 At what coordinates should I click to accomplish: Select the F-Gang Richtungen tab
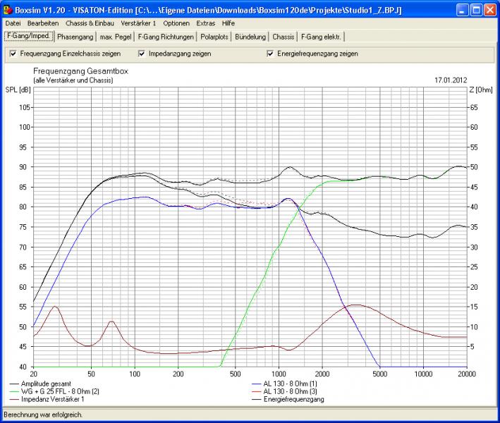166,37
